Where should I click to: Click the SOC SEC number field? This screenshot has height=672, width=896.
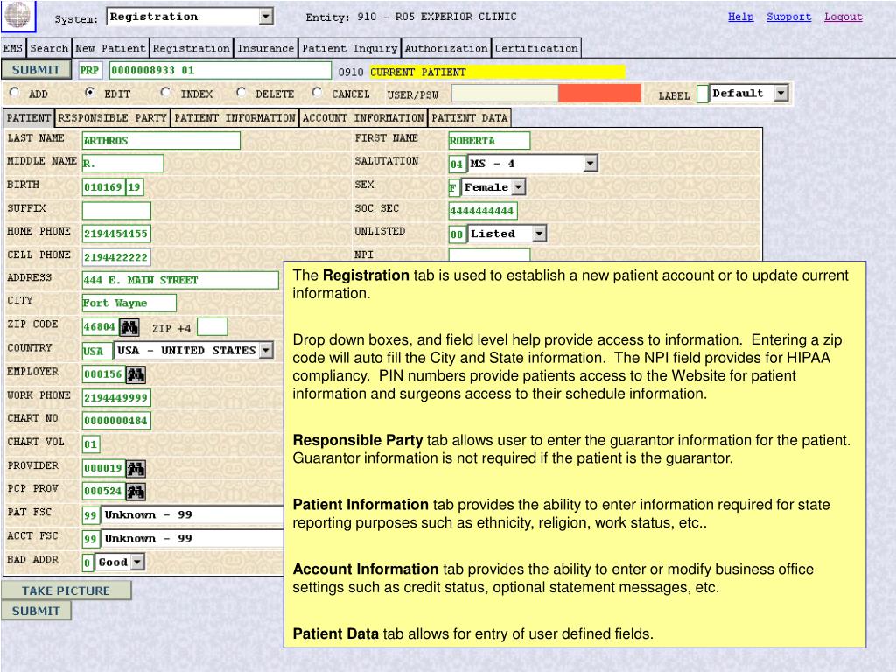click(483, 210)
